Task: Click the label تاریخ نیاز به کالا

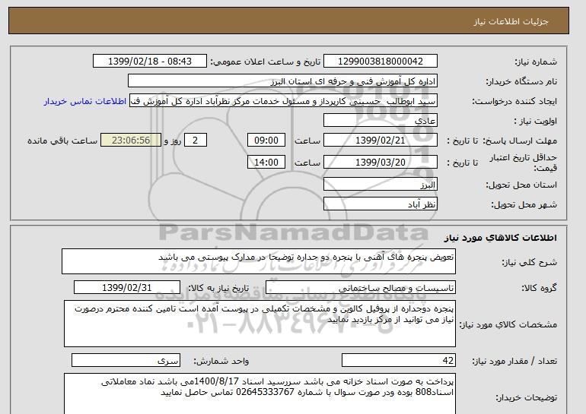Action: click(x=218, y=288)
